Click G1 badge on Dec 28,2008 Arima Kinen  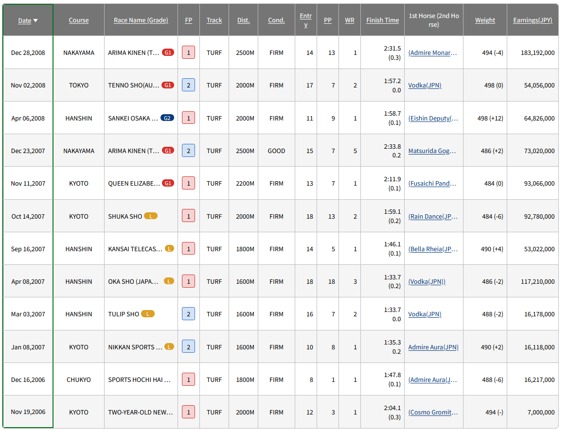coord(168,52)
